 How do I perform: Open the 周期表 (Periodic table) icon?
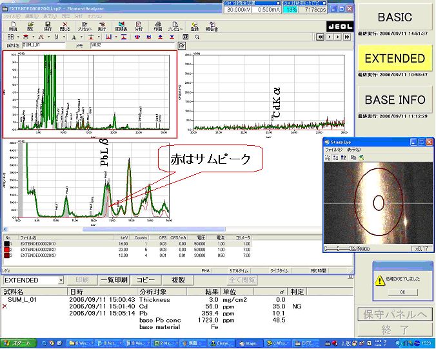[121, 27]
